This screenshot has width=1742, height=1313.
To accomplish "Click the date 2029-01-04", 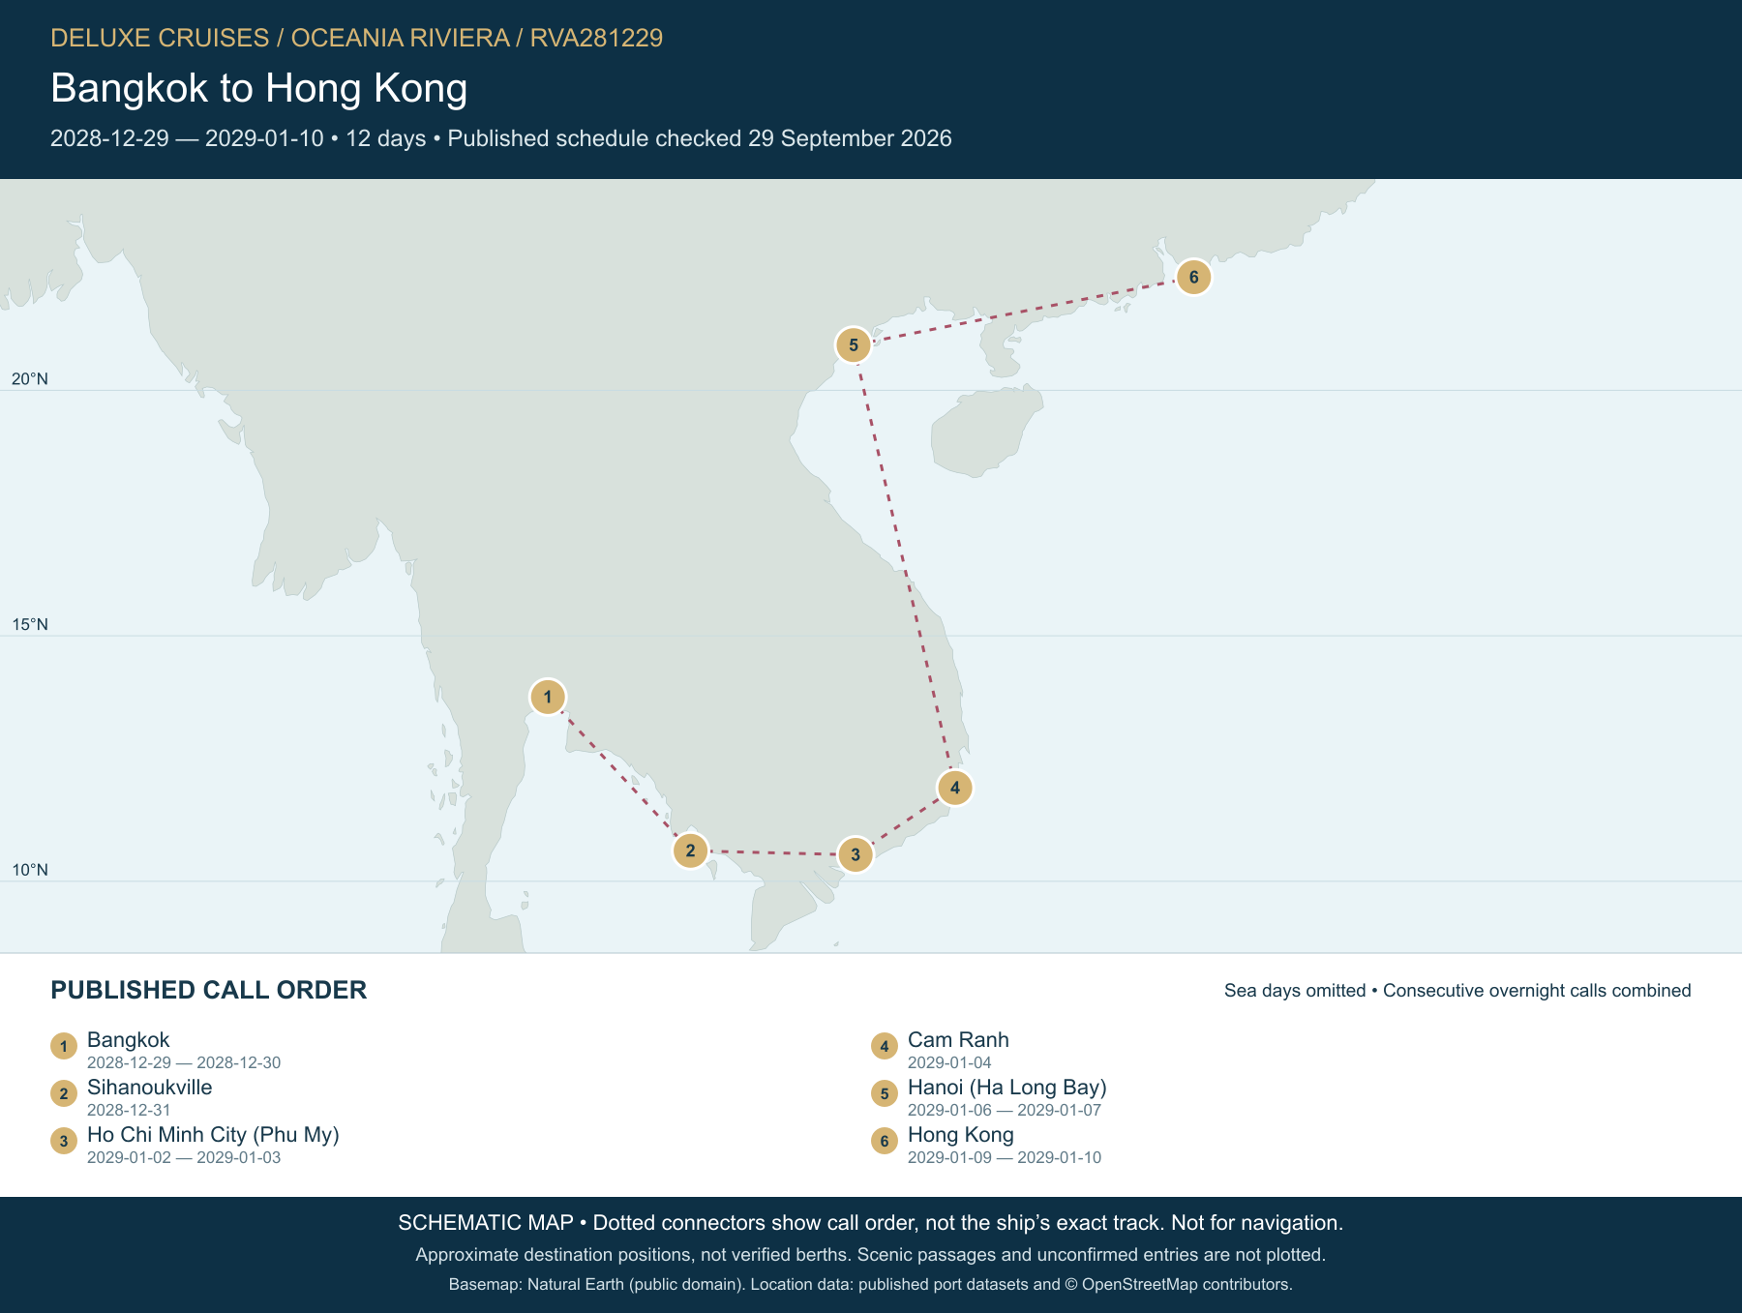I will tap(949, 1062).
